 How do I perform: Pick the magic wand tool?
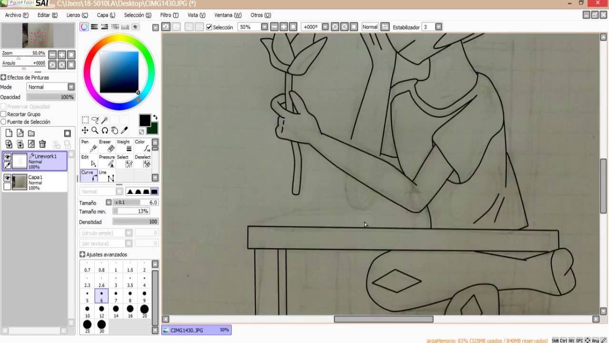105,120
